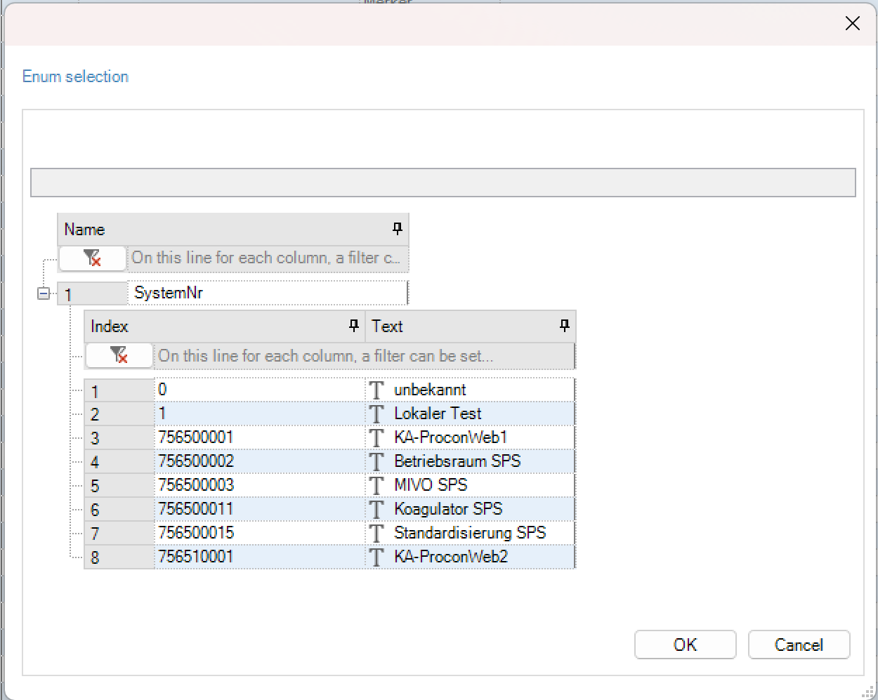
Task: Click the empty gray input bar at top
Action: 443,183
